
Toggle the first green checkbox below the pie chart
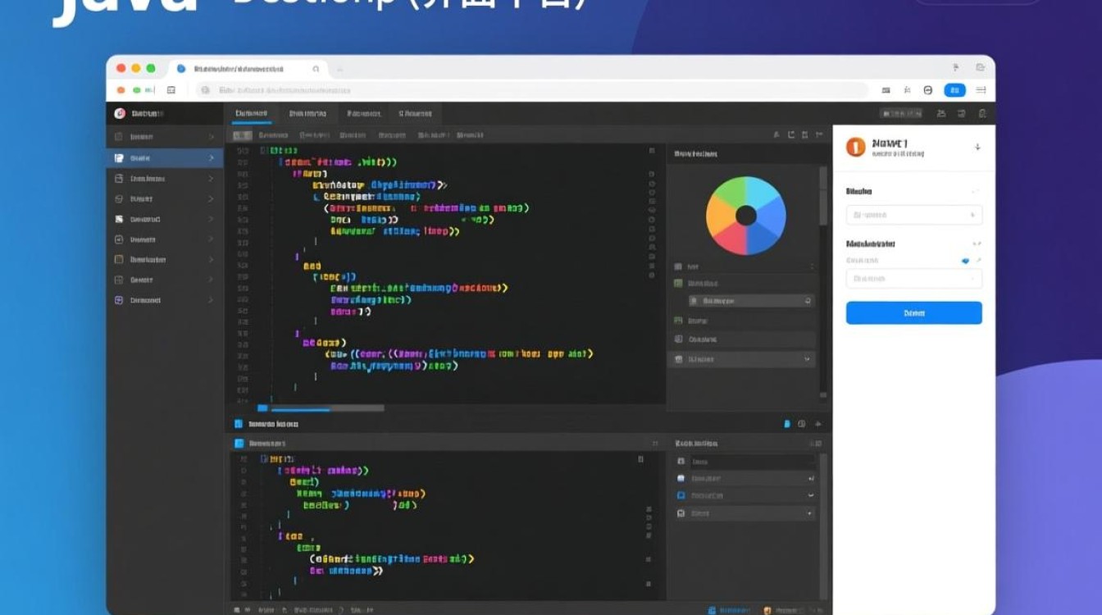click(678, 283)
